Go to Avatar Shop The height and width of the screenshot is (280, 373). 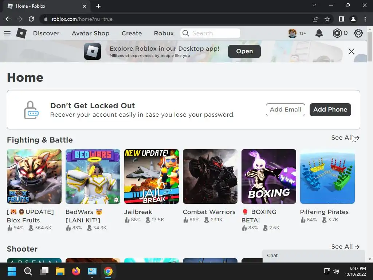pos(90,33)
